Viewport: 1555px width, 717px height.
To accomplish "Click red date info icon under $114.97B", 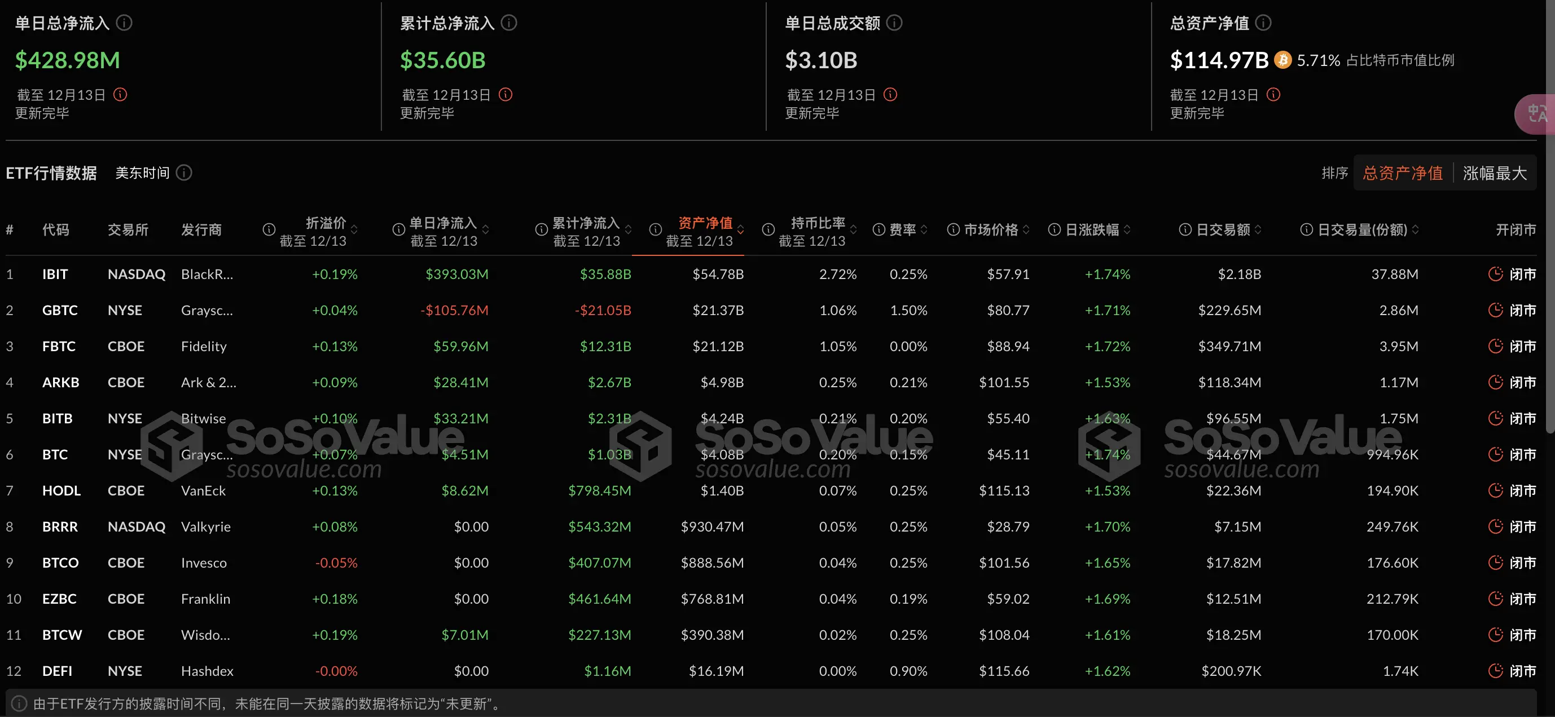I will (1273, 95).
